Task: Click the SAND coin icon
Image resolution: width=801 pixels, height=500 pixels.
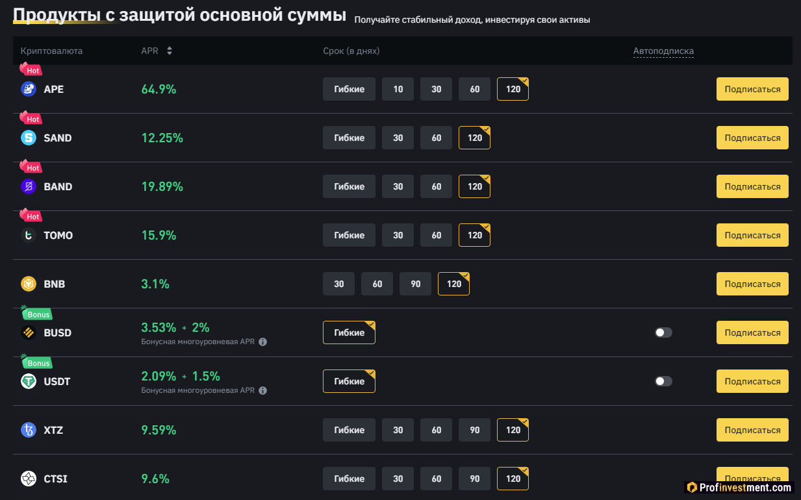Action: (x=29, y=138)
